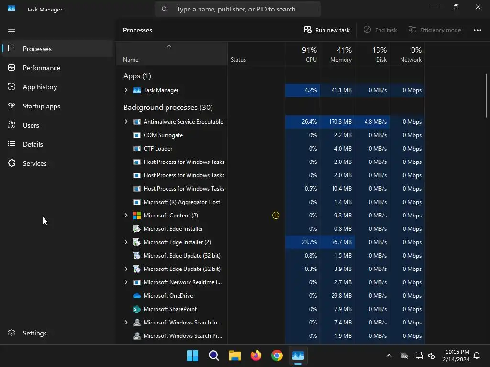Viewport: 490px width, 367px height.
Task: Expand Antimalware Service Executable process
Action: [126, 122]
